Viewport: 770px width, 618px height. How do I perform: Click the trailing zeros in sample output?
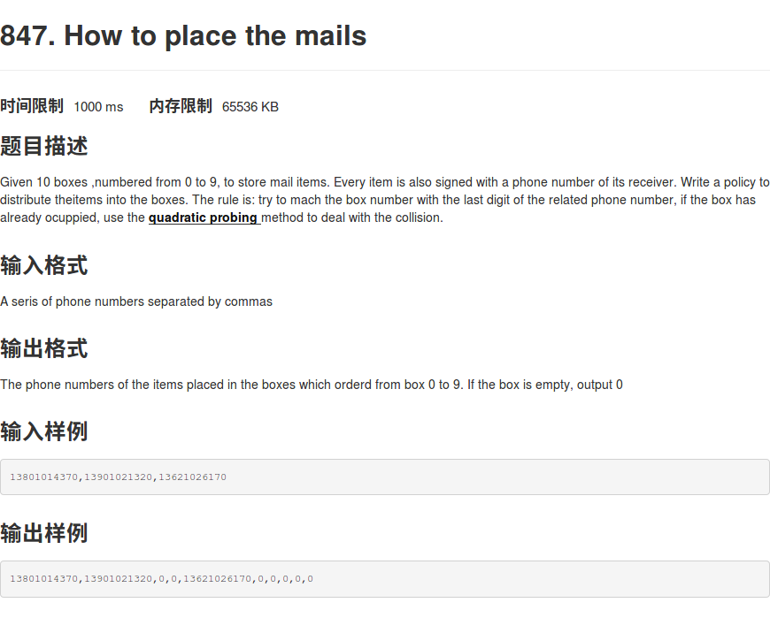(x=285, y=579)
